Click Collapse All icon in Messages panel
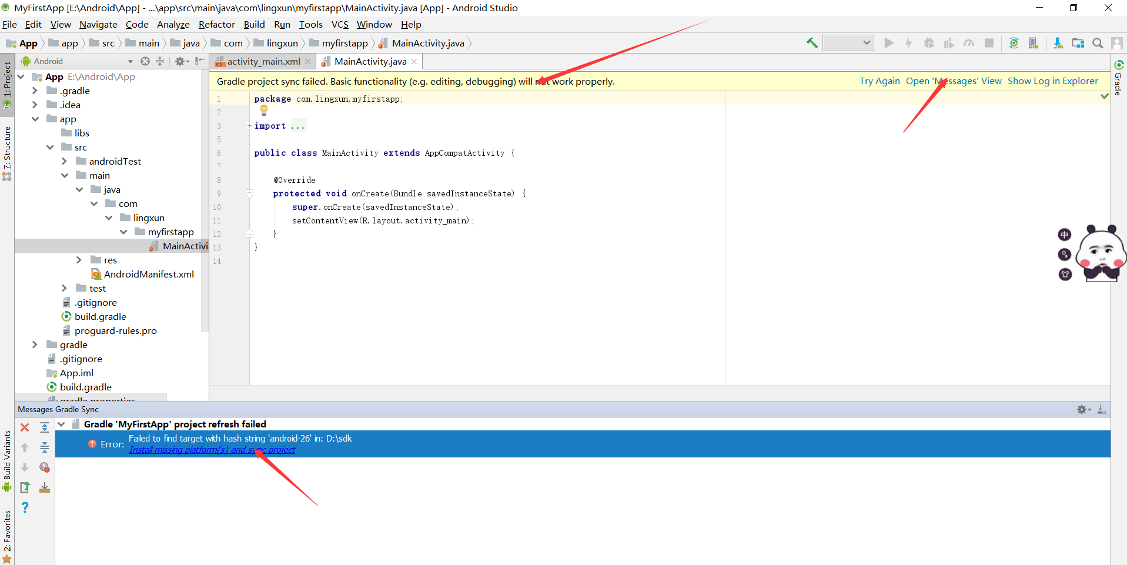The height and width of the screenshot is (565, 1127). click(45, 447)
